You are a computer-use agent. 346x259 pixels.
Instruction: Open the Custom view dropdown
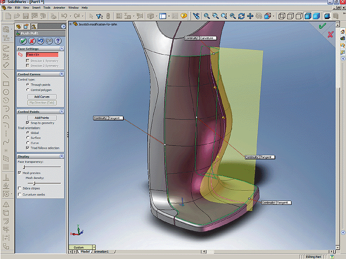click(x=94, y=247)
